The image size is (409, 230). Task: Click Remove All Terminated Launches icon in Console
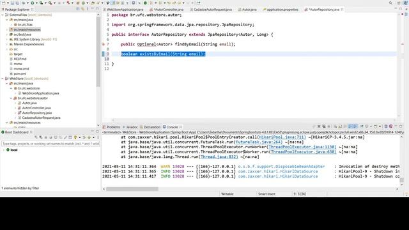coord(324,126)
